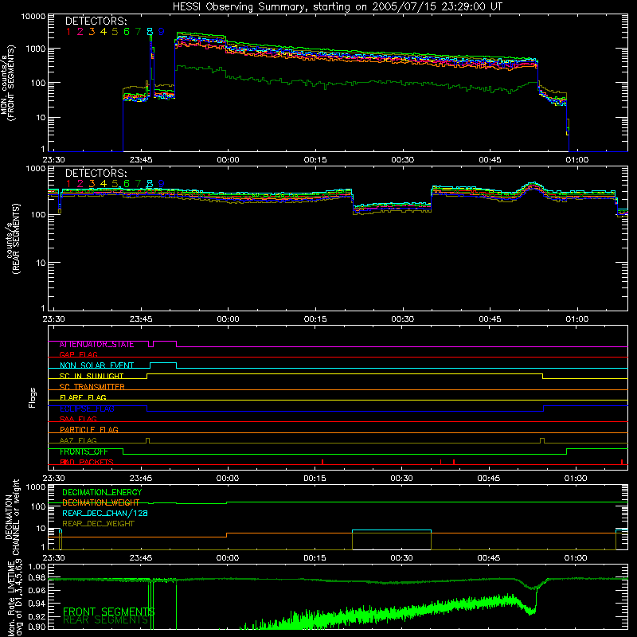
Task: Click green detector number 6 in the front segments legend
Action: [x=127, y=32]
